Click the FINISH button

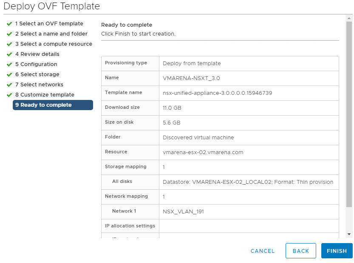[x=337, y=251]
